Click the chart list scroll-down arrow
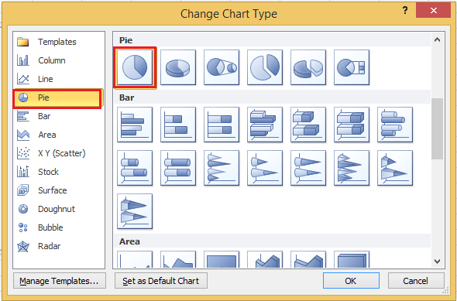 point(437,262)
